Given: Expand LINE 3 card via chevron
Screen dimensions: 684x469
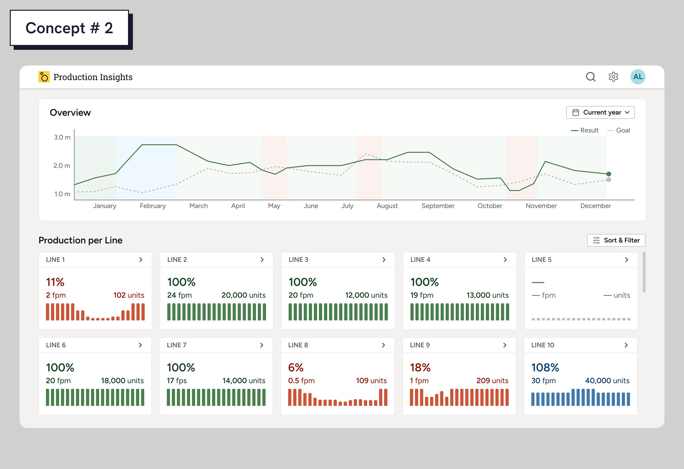Looking at the screenshot, I should click(x=384, y=260).
